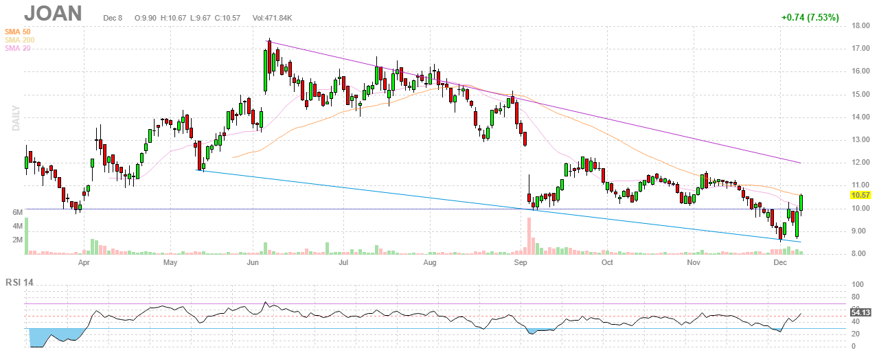Click the green +0.74 (7.53%) change
Screen dimensions: 879x357
pyautogui.click(x=810, y=17)
